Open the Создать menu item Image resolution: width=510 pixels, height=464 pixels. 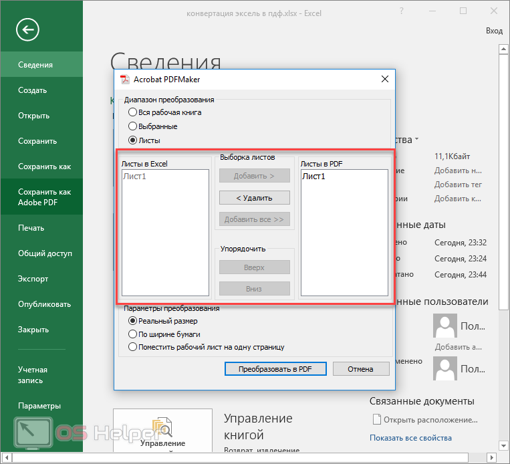click(41, 90)
